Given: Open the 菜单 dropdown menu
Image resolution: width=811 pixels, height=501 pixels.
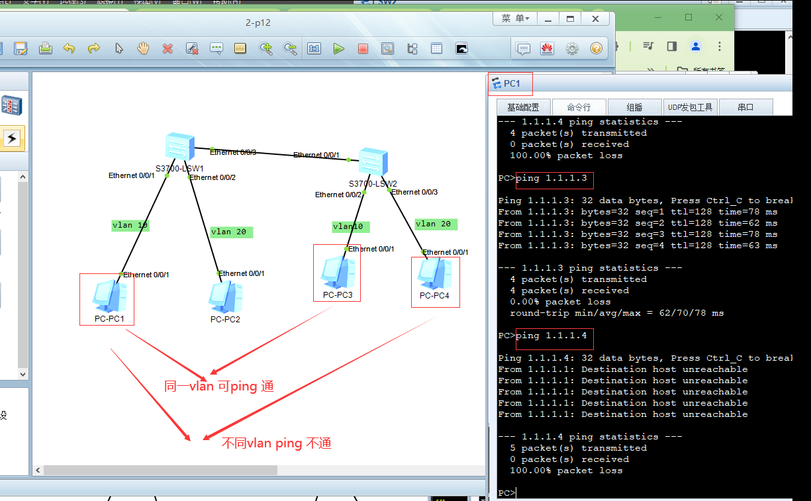Looking at the screenshot, I should coord(515,19).
